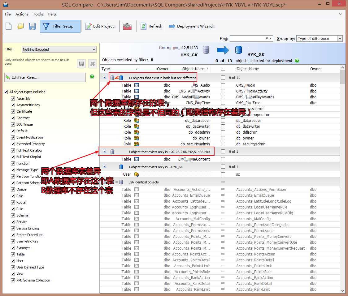Uncheck the Assembly object type

[x=13, y=98]
